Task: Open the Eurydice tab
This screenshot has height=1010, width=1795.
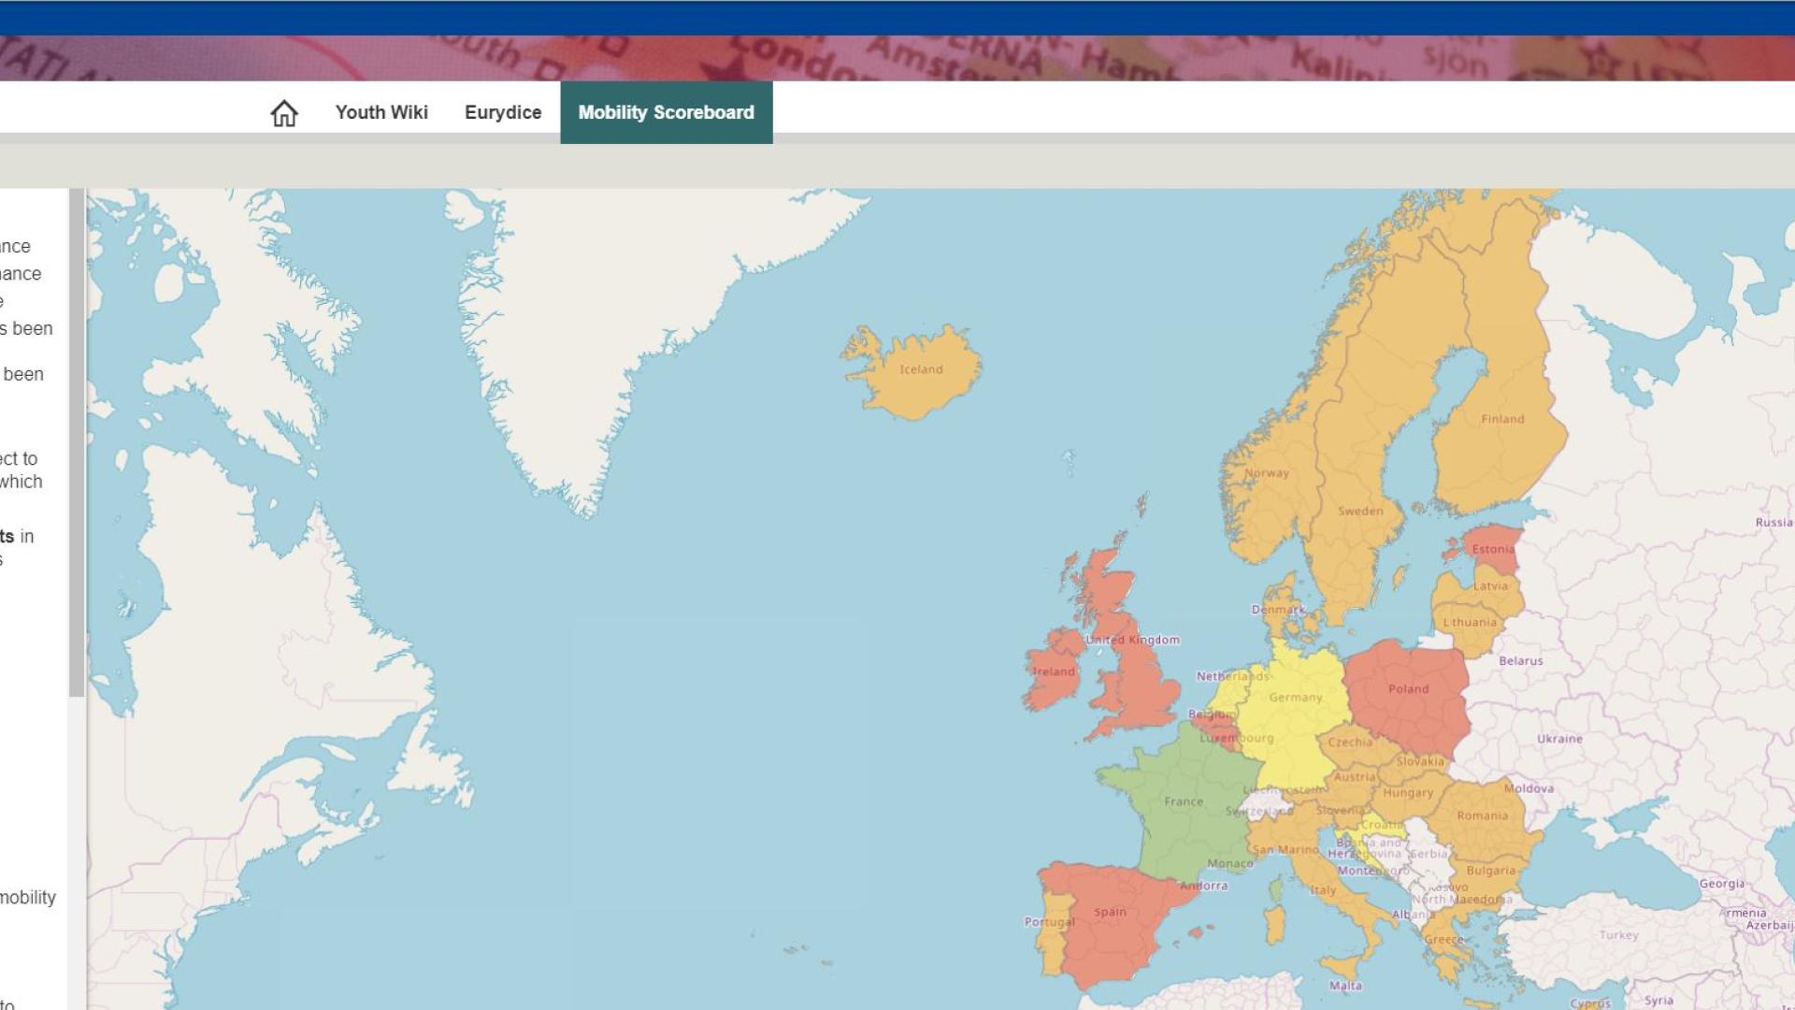Action: pyautogui.click(x=503, y=112)
